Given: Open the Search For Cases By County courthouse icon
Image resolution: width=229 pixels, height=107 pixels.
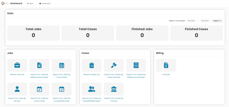Looking at the screenshot, I should point(114,89).
